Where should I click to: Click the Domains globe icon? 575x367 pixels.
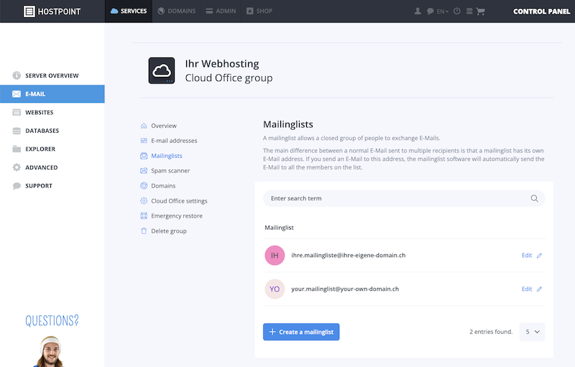[144, 186]
